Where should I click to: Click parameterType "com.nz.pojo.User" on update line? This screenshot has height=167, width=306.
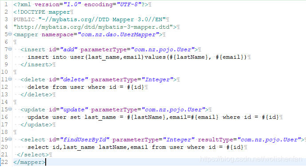click(x=173, y=110)
